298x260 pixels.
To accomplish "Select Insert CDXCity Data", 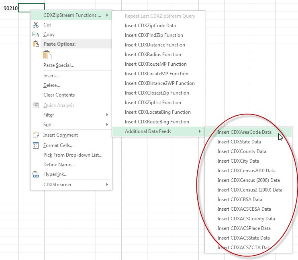I will [x=248, y=161].
